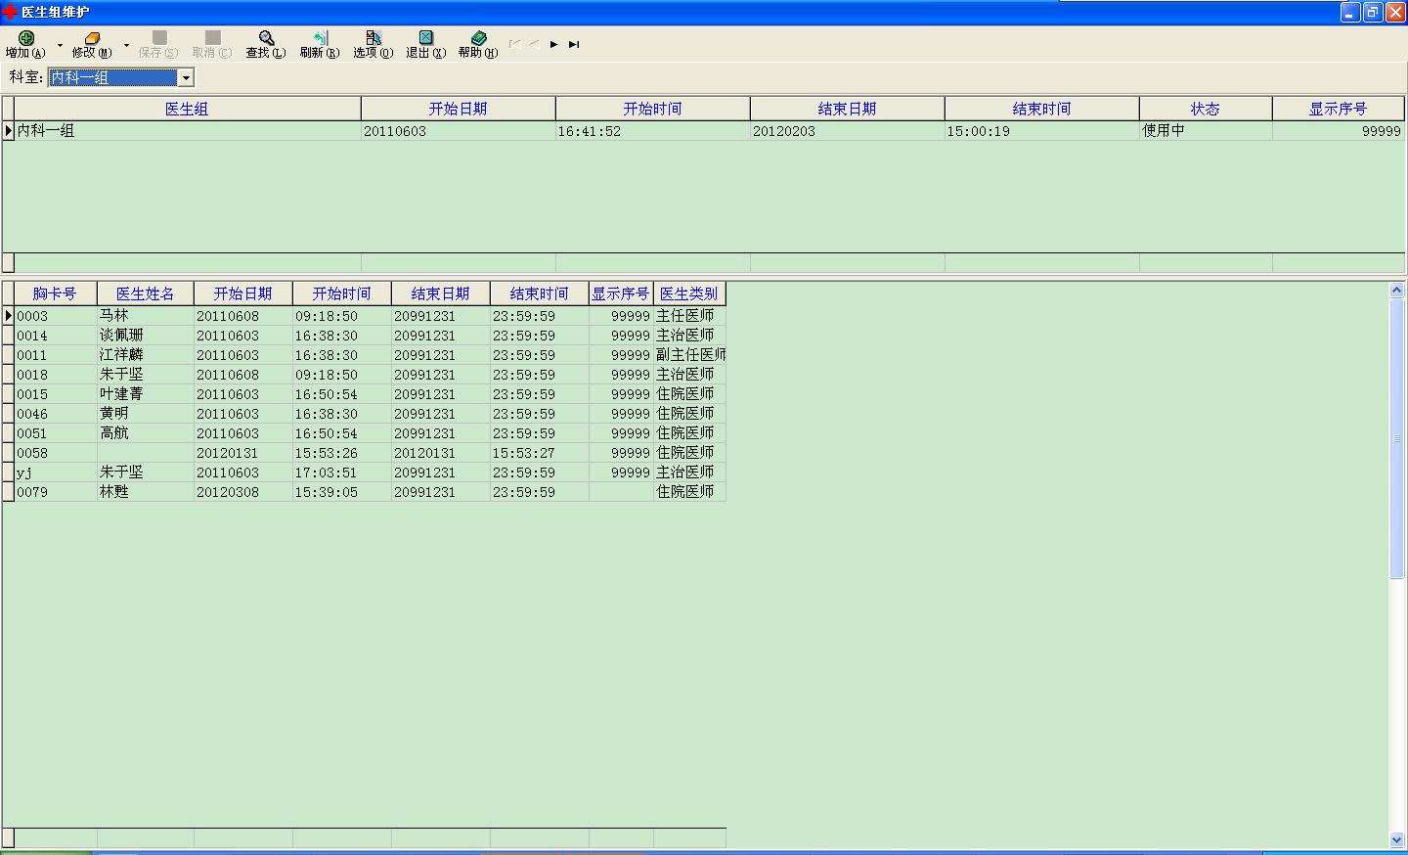Click the end time 15:00:19 cell

point(1041,130)
